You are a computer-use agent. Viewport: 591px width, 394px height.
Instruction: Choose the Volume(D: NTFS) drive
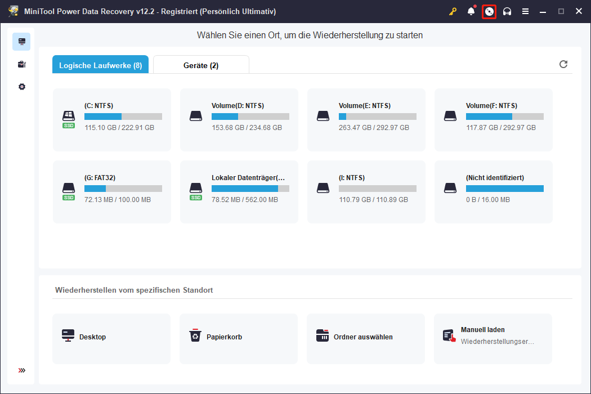pyautogui.click(x=239, y=119)
